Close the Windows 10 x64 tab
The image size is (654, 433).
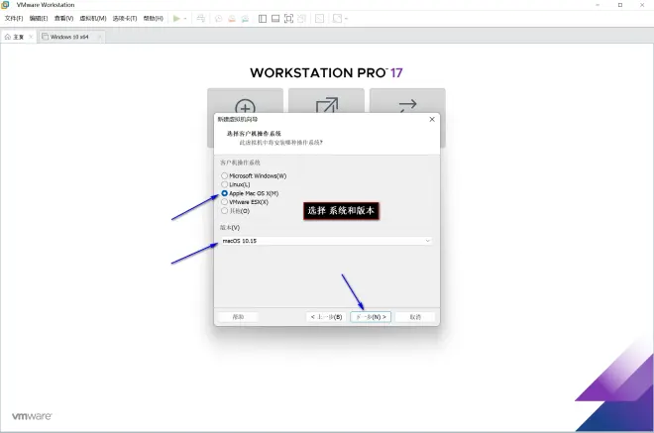[x=99, y=37]
